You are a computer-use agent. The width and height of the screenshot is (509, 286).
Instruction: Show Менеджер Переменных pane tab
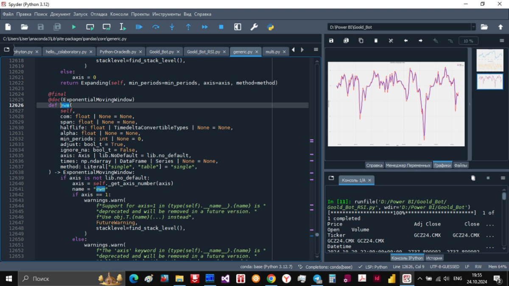[408, 165]
